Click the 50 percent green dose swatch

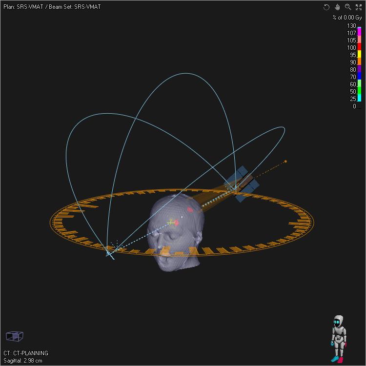point(359,91)
